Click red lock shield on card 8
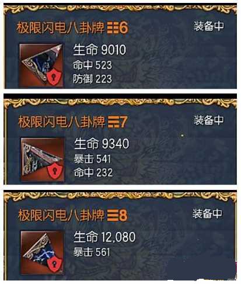 (55, 265)
